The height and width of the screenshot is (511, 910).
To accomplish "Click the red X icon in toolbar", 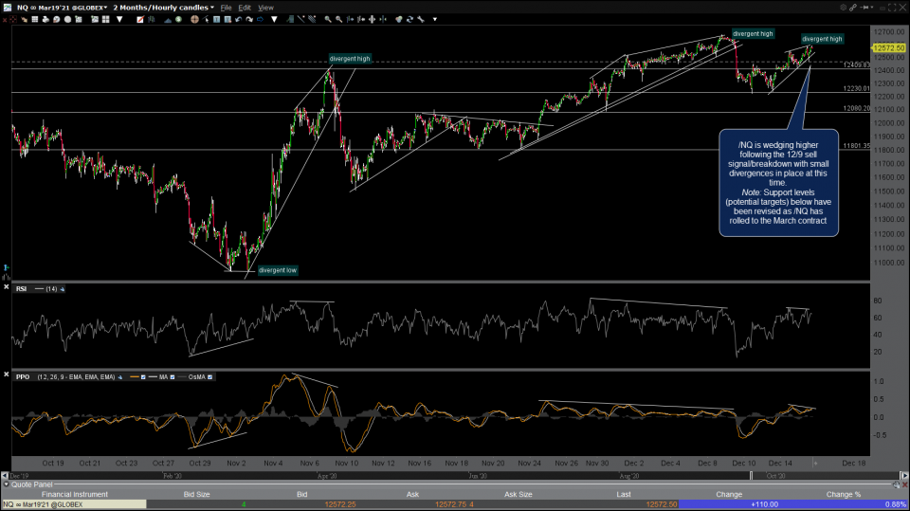I will pyautogui.click(x=5, y=20).
